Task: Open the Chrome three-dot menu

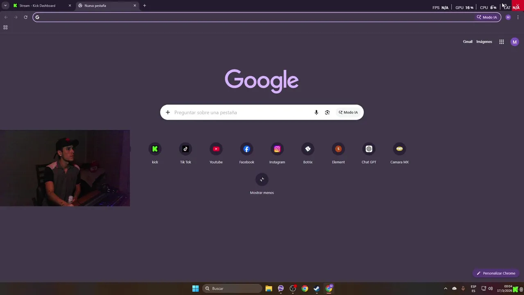Action: click(x=518, y=17)
